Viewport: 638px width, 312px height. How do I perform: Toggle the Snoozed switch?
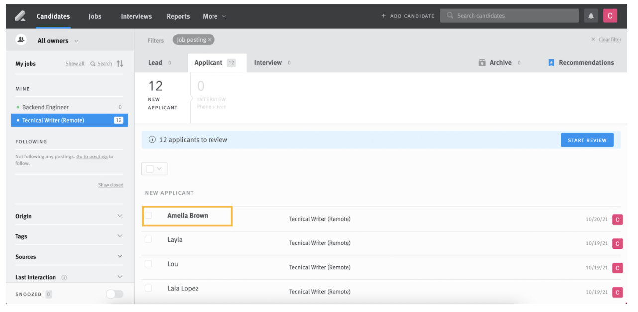114,294
